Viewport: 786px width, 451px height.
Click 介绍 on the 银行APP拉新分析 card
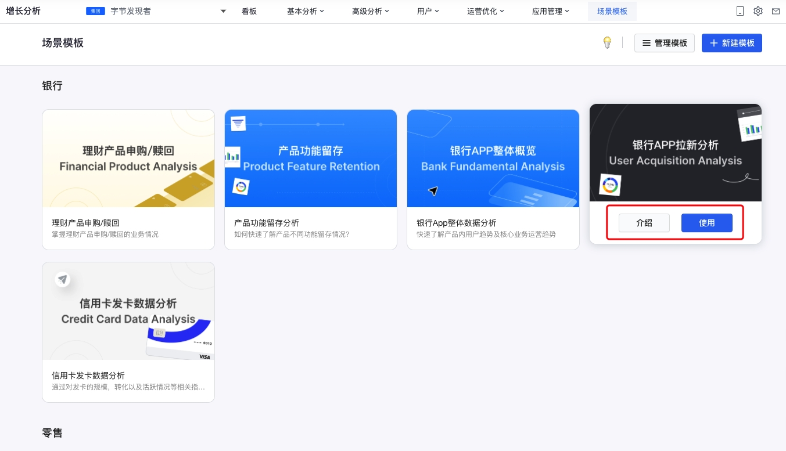[x=644, y=223]
